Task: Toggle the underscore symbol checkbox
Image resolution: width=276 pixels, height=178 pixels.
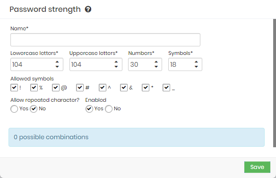Action: click(x=166, y=88)
